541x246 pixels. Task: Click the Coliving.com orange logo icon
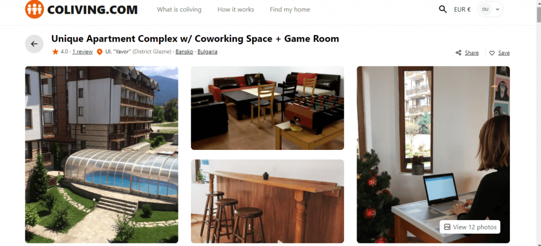point(34,10)
